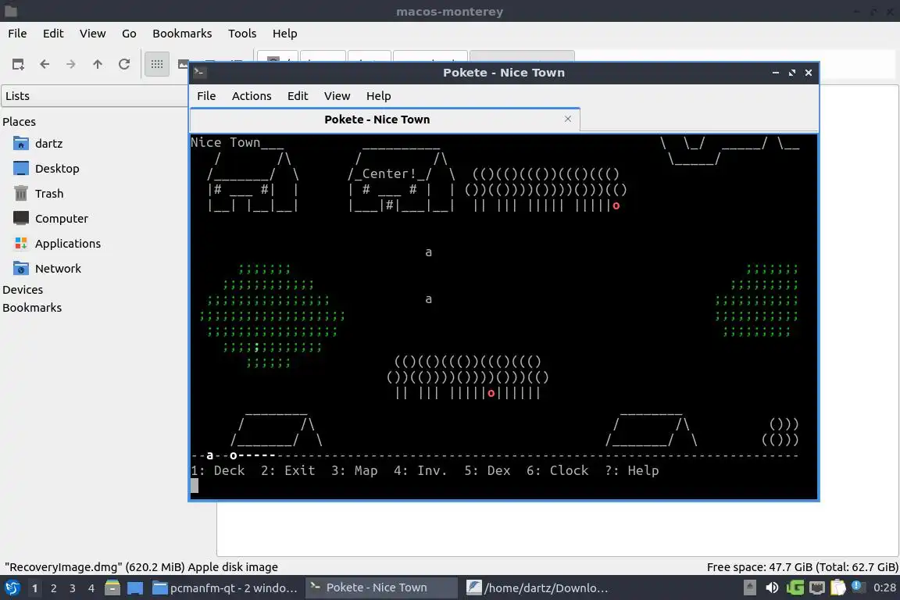Go forward in the file manager
Viewport: 900px width, 600px height.
(x=70, y=64)
